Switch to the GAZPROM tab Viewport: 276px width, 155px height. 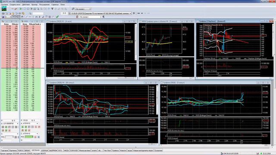(53, 150)
